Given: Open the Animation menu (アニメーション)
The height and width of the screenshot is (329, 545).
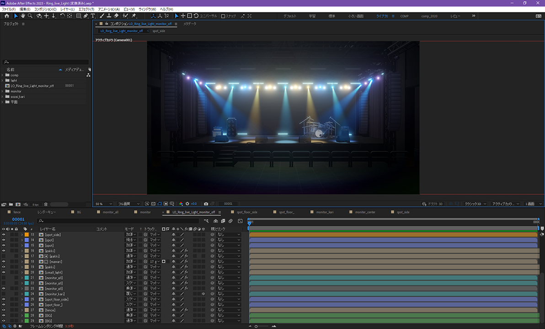Looking at the screenshot, I should pos(109,10).
